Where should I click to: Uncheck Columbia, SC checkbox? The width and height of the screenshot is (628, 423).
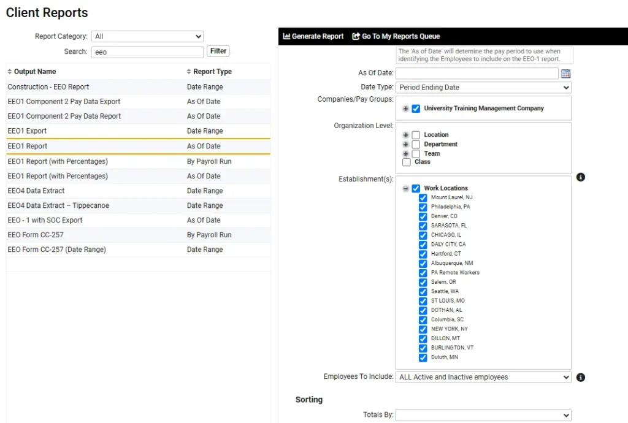[x=423, y=320]
